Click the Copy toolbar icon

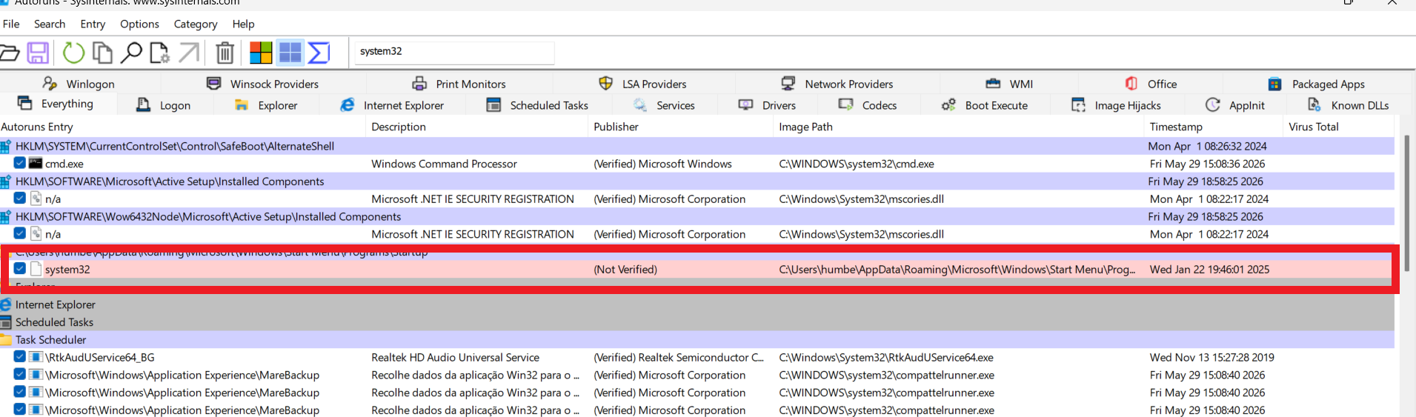(x=102, y=53)
